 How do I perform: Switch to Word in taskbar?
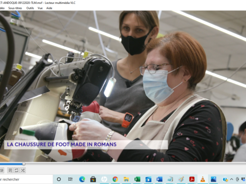click(x=159, y=179)
